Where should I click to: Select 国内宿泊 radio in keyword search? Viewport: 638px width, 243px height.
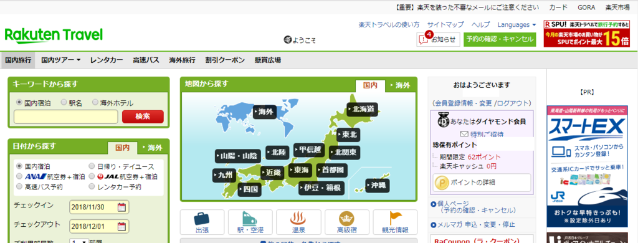[19, 103]
